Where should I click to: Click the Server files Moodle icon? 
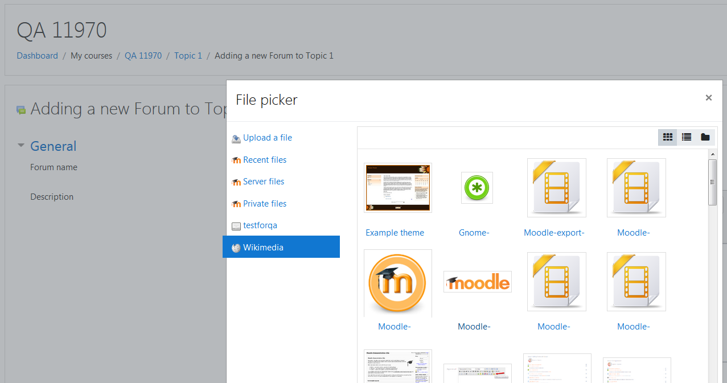tap(236, 182)
